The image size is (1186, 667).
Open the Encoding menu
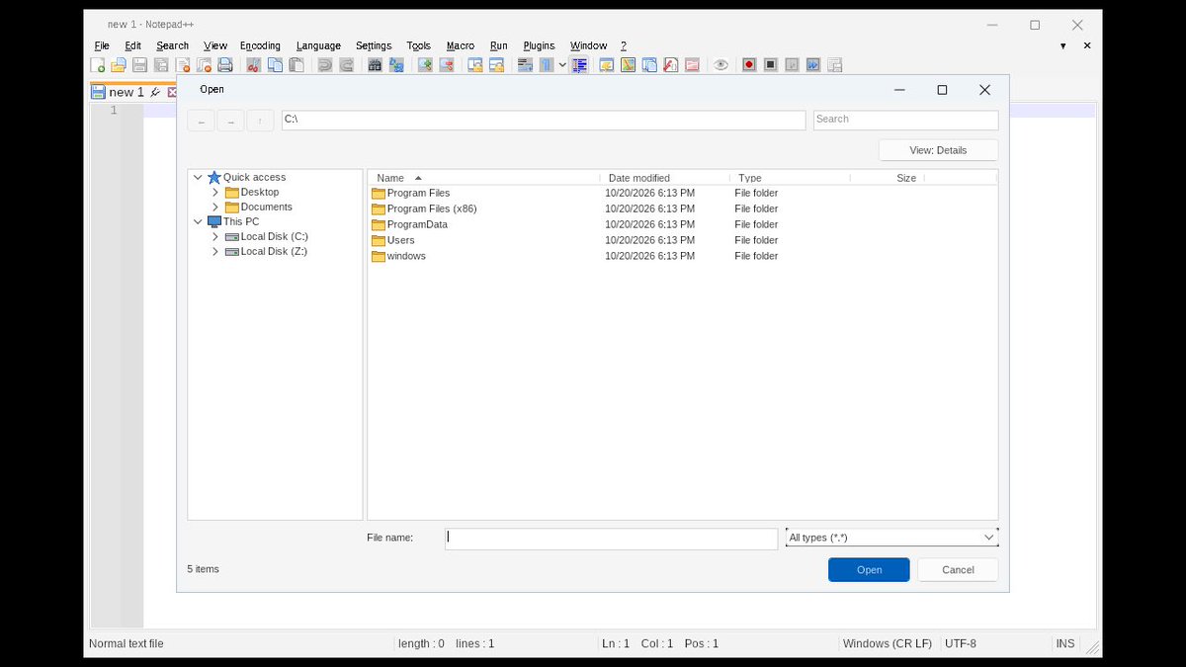pyautogui.click(x=260, y=45)
